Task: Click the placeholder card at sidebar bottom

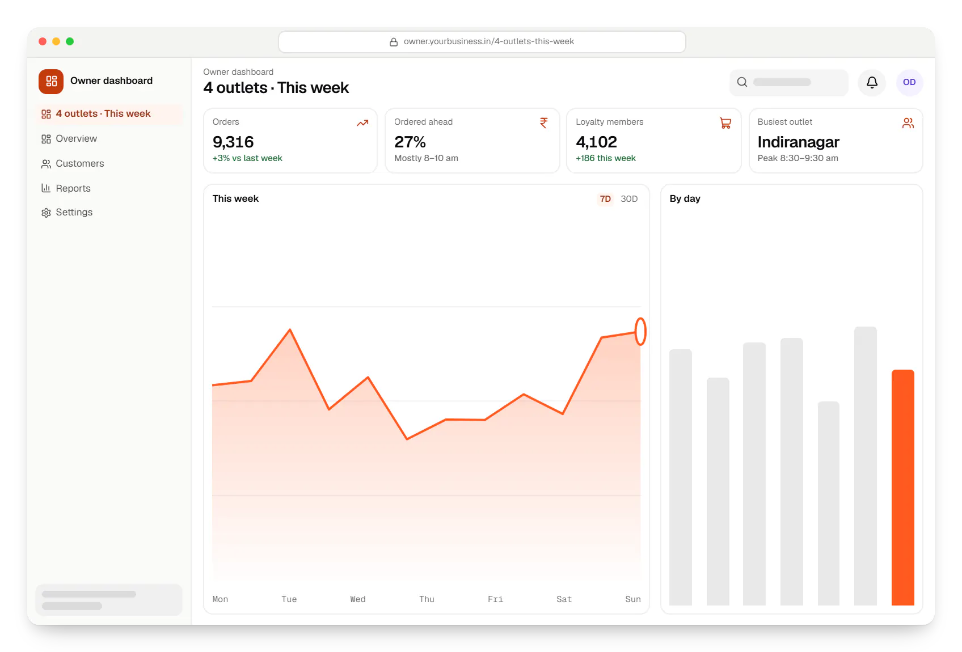Action: point(109,600)
